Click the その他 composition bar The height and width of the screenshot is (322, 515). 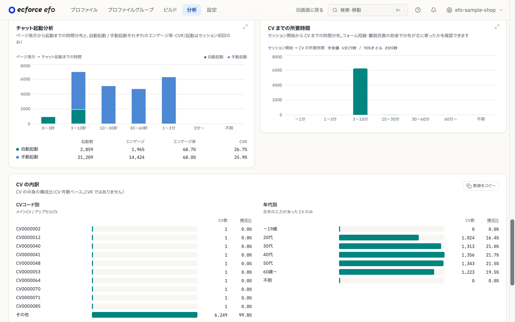144,315
